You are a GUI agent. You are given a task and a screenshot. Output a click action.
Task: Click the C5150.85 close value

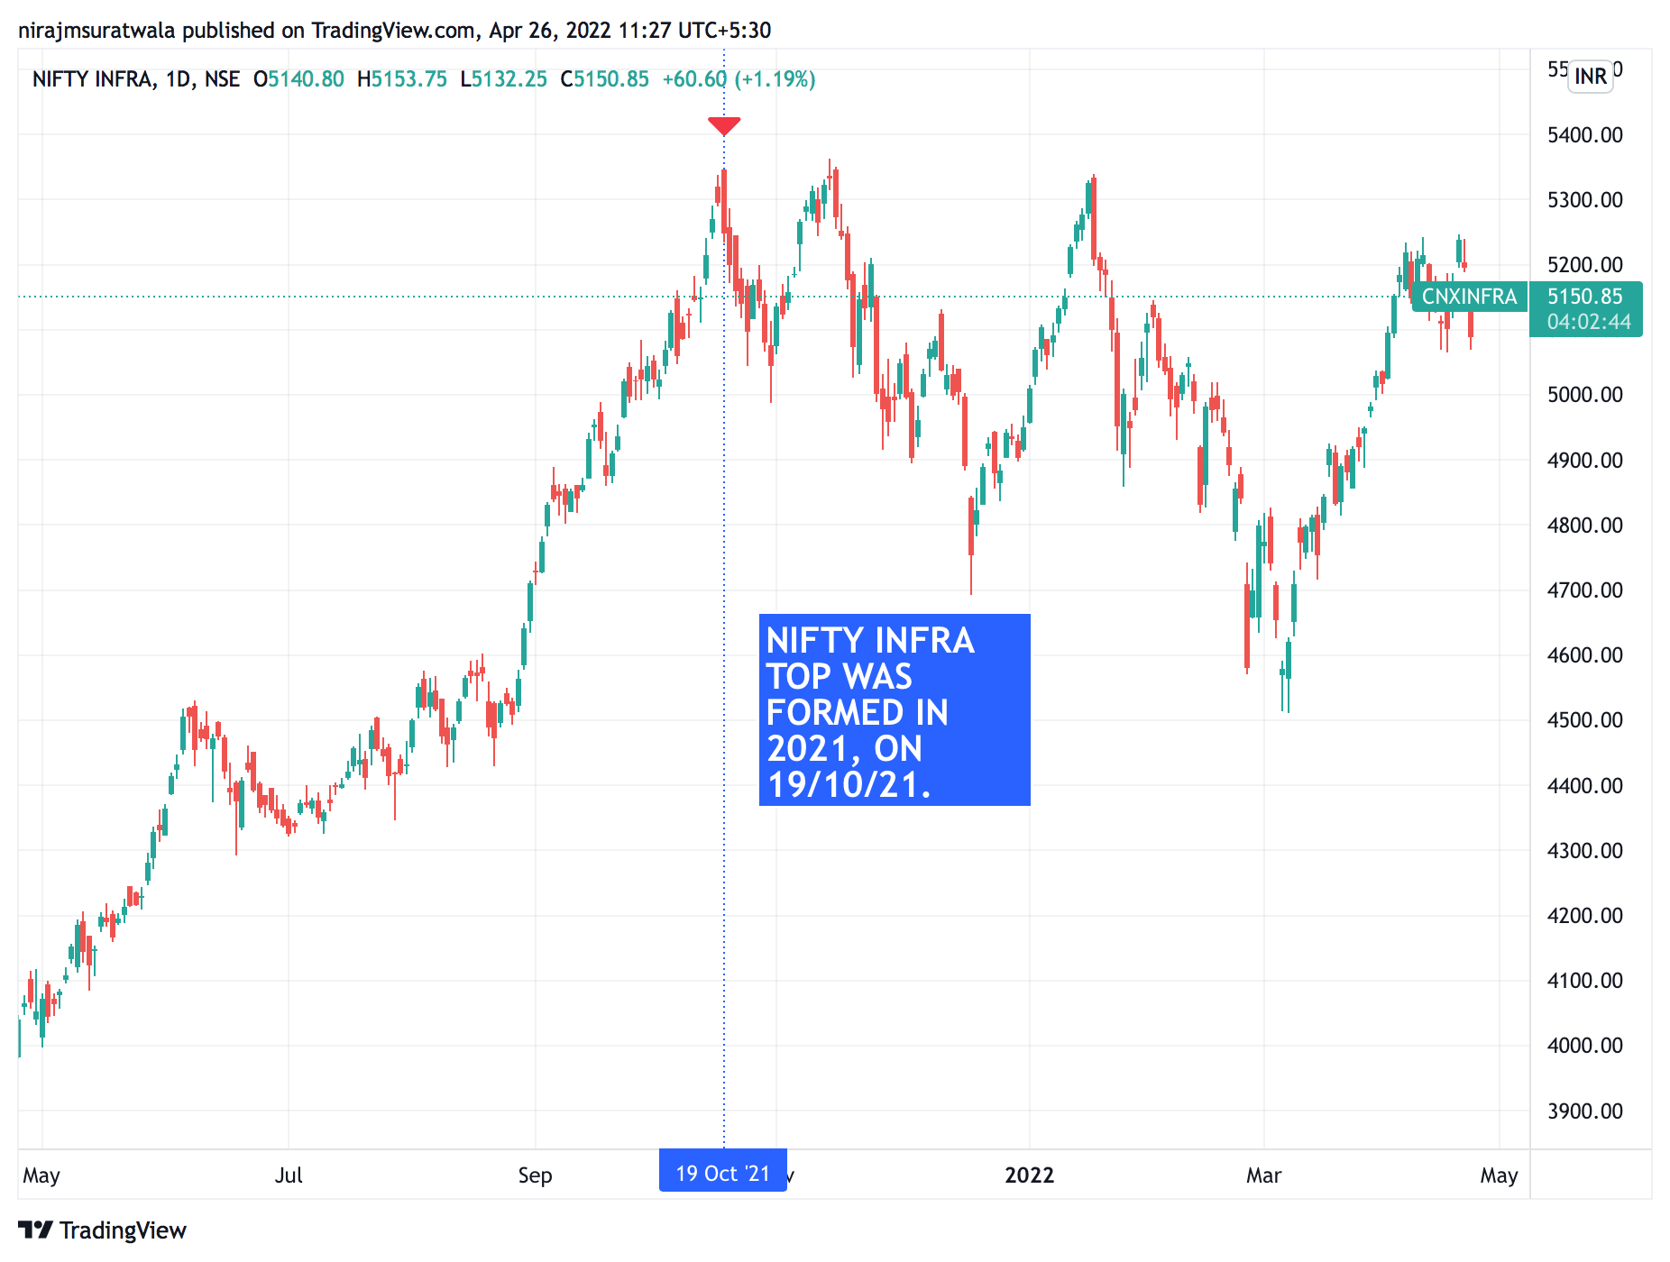604,79
